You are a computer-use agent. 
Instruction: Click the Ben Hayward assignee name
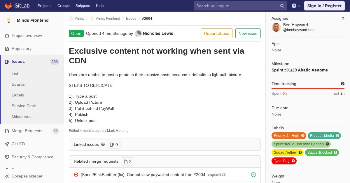pyautogui.click(x=295, y=25)
